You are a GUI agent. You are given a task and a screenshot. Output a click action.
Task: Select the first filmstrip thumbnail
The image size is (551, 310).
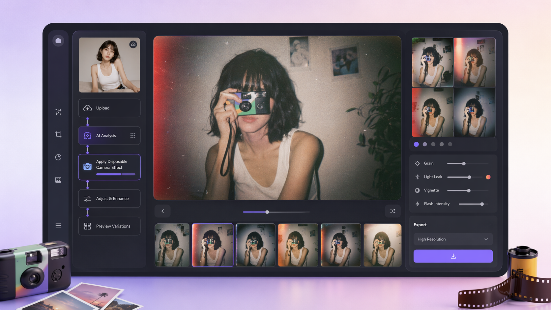click(172, 245)
